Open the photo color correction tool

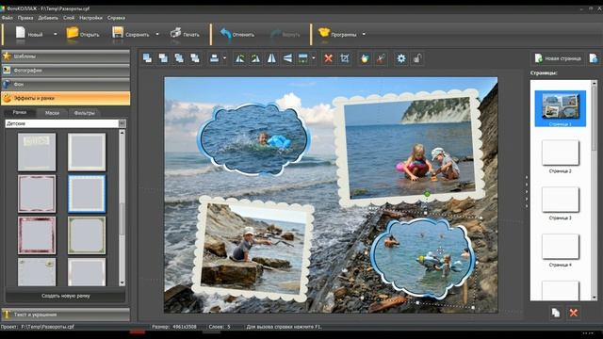tap(365, 58)
